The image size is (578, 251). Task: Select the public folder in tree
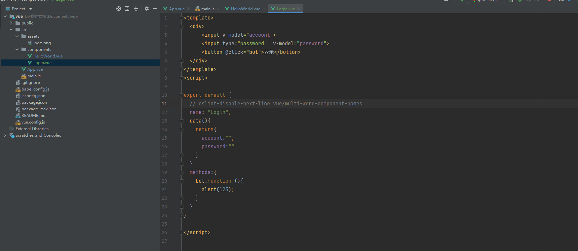(x=27, y=23)
